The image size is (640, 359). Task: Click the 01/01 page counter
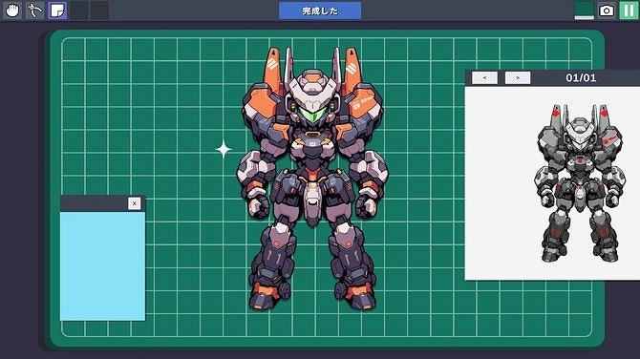tap(581, 77)
